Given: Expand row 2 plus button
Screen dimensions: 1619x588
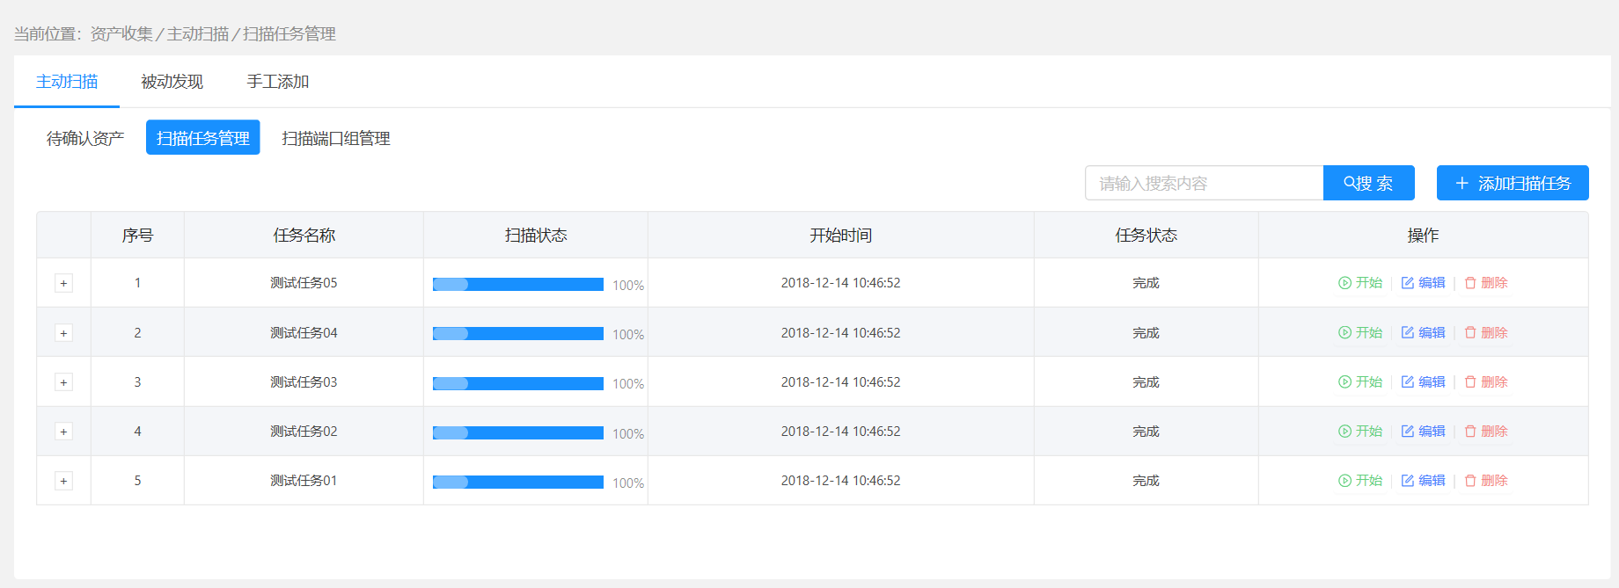Looking at the screenshot, I should (x=63, y=333).
